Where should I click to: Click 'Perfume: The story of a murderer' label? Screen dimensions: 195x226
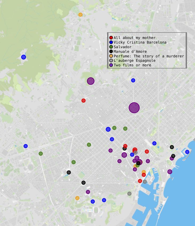(149, 56)
